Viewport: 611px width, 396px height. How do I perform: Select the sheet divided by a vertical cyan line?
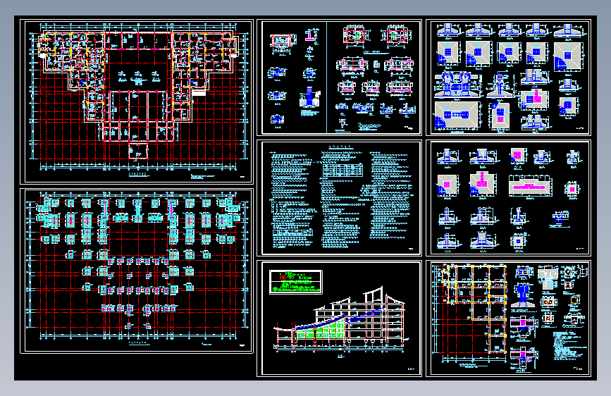pyautogui.click(x=340, y=78)
